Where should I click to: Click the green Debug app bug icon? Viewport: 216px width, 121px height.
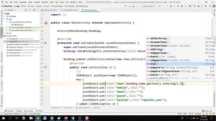[171, 6]
